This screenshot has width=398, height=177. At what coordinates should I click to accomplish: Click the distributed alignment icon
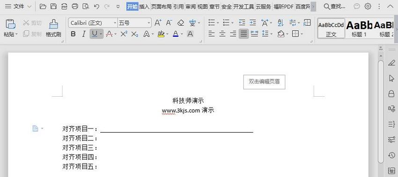click(254, 34)
